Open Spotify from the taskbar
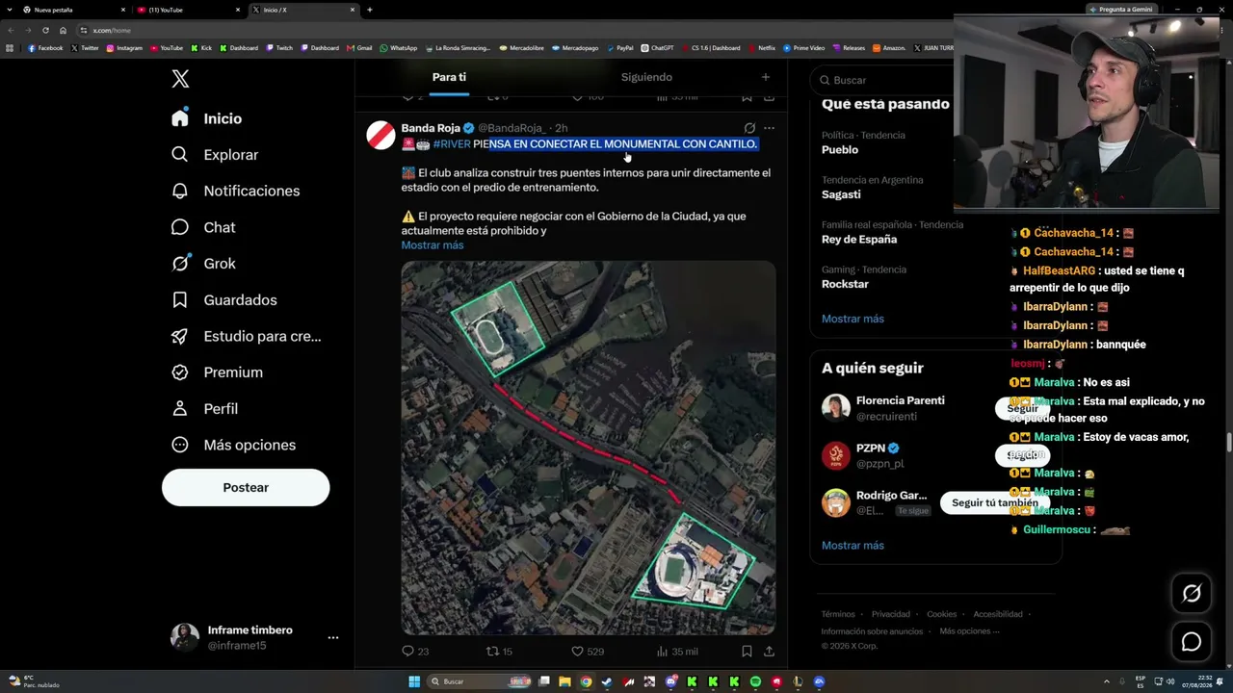1233x693 pixels. pos(755,681)
